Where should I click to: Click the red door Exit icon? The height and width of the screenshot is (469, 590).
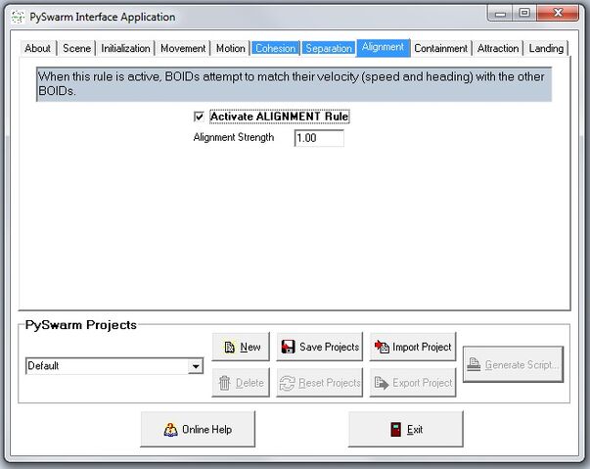click(396, 429)
